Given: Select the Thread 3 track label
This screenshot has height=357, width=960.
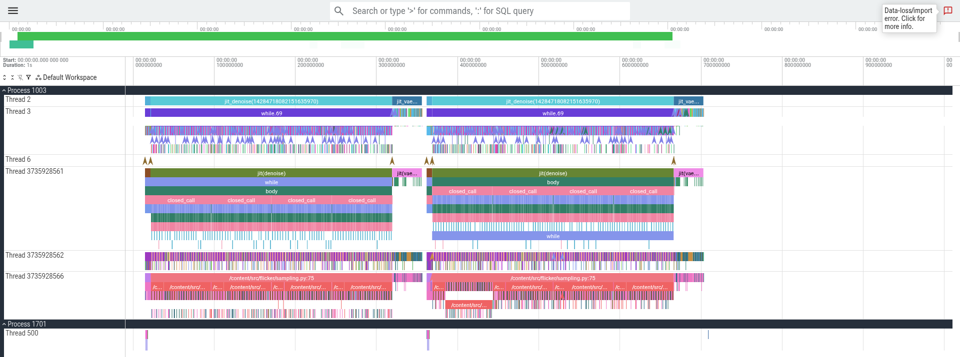Looking at the screenshot, I should click(x=18, y=111).
